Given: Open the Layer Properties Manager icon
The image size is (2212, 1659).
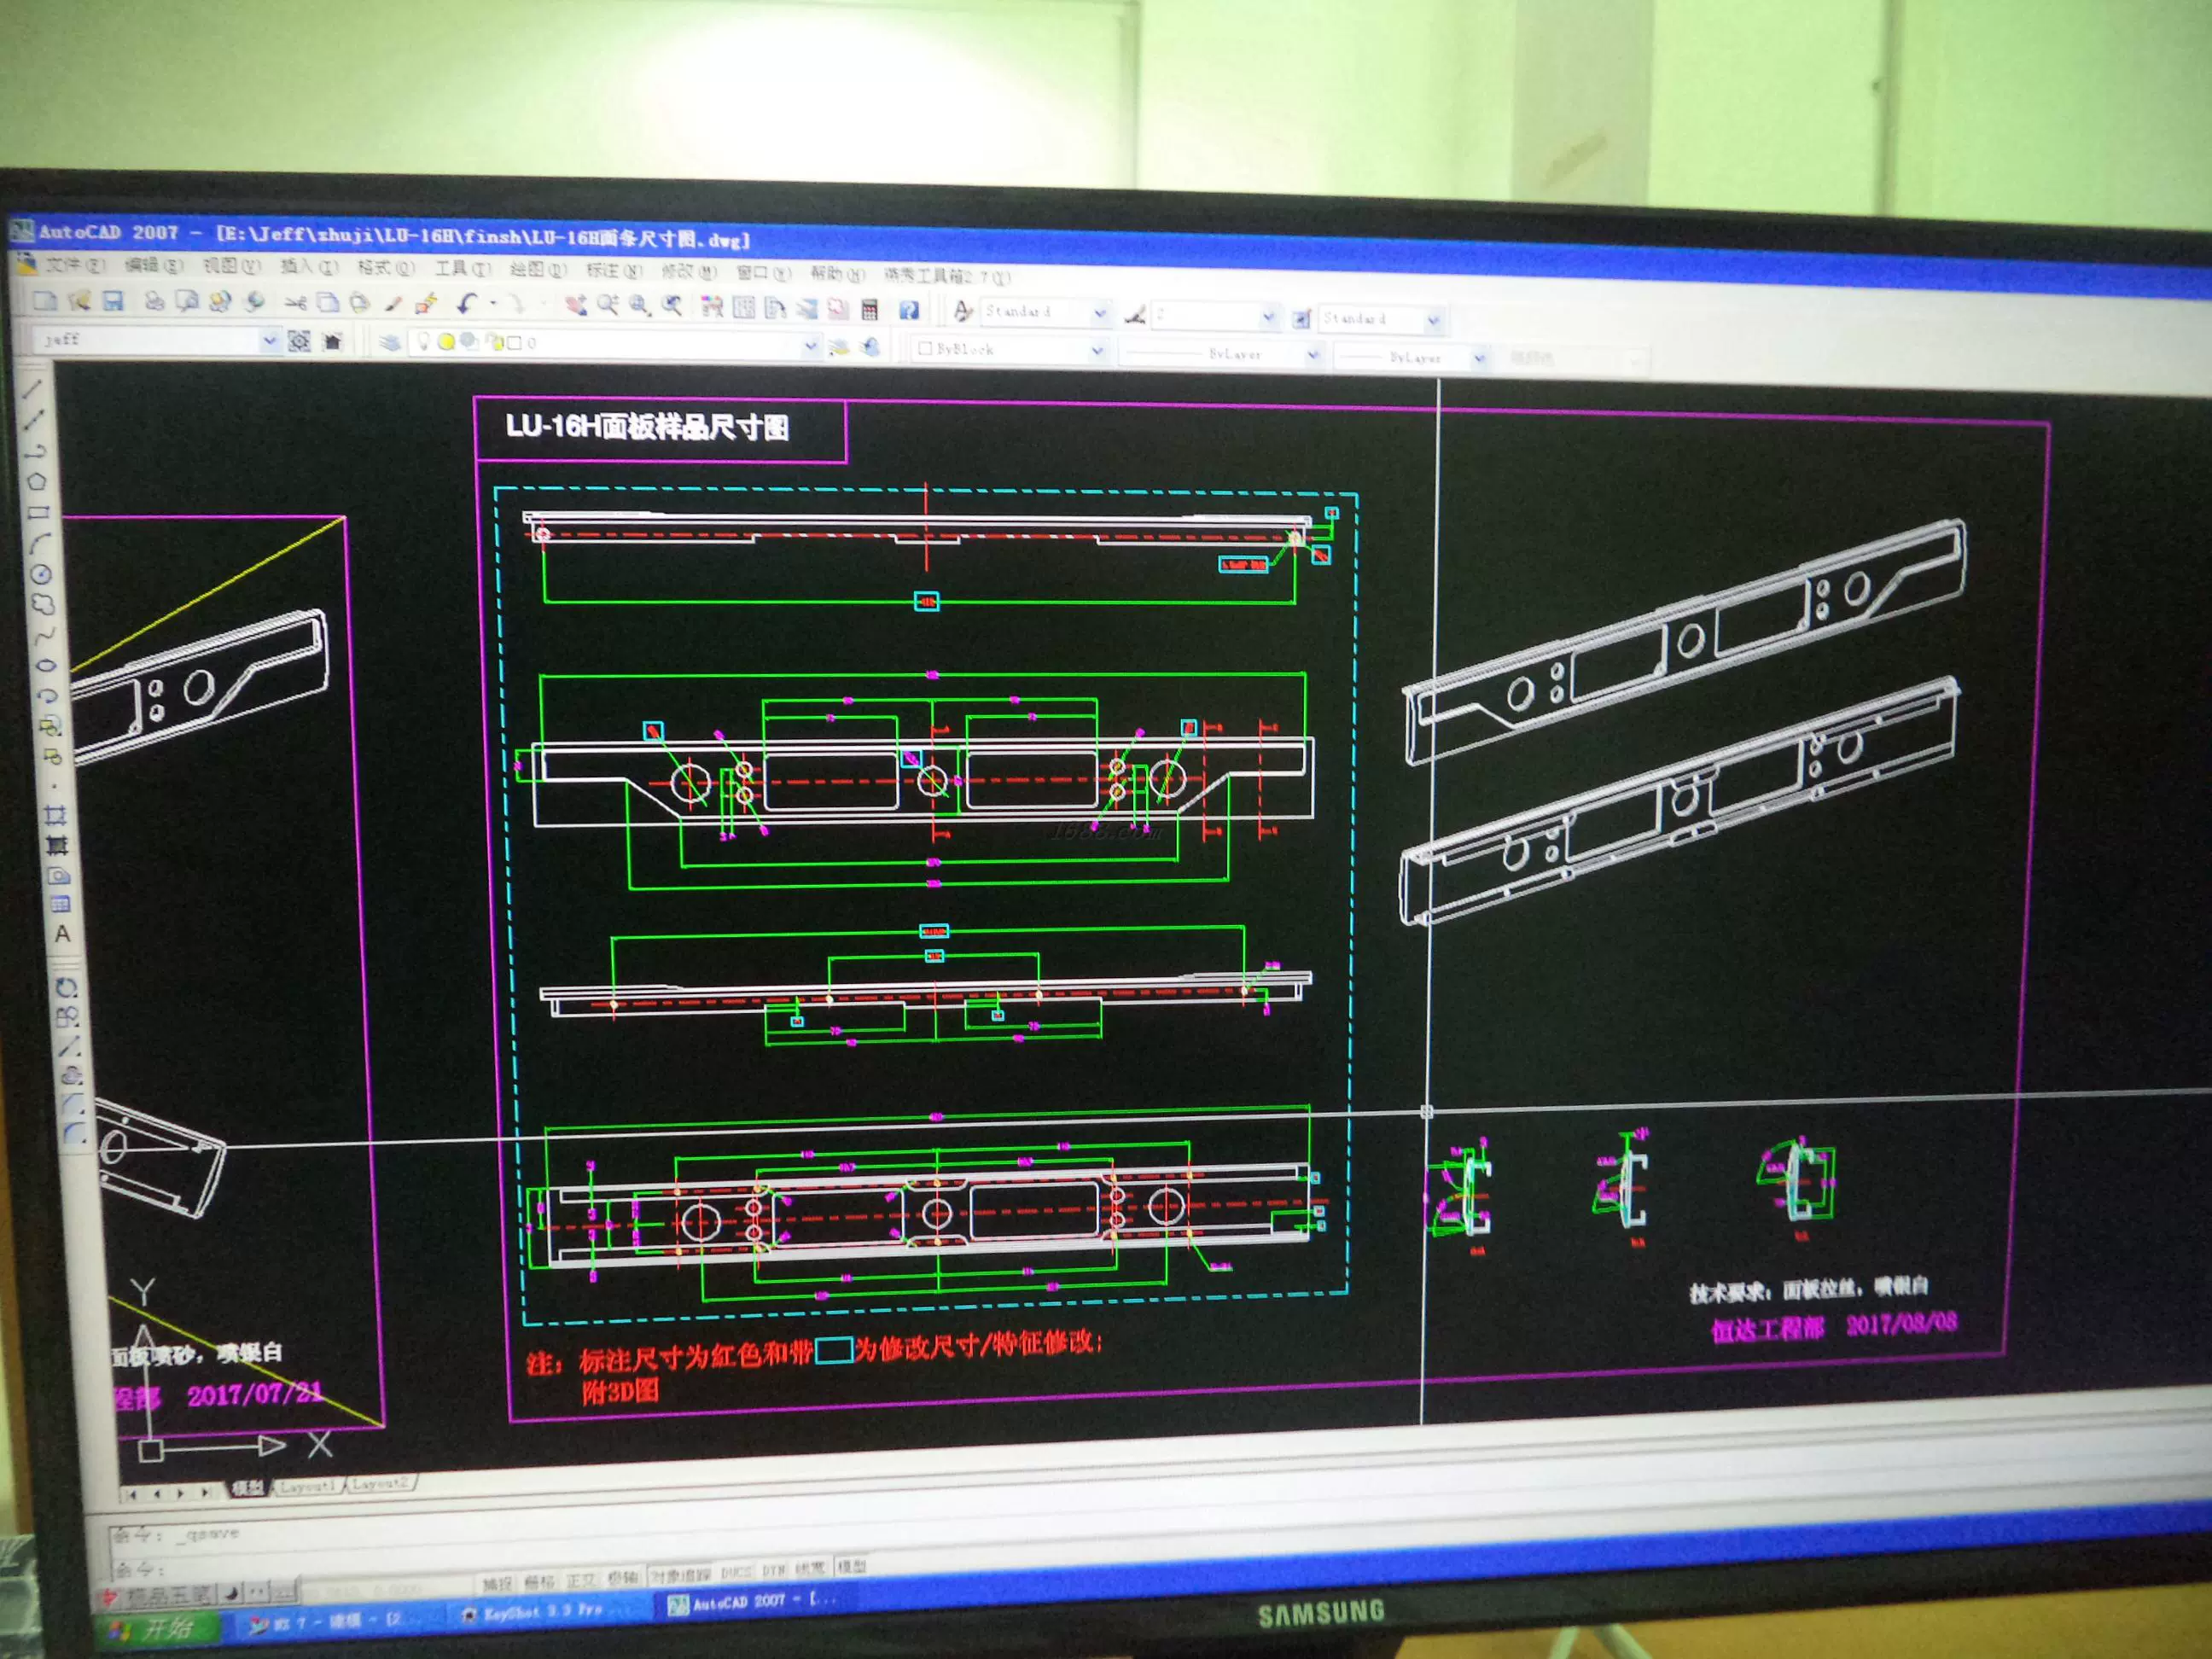Looking at the screenshot, I should [391, 343].
